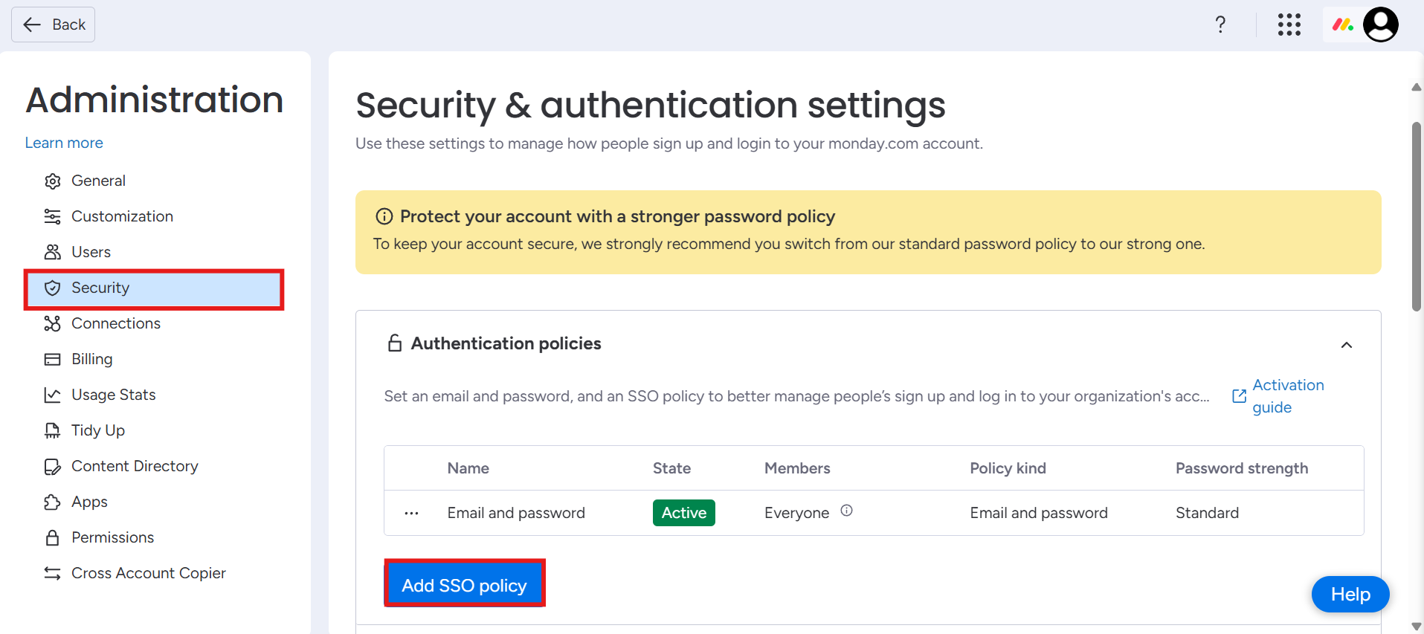Open the Learn more link
The image size is (1424, 634).
(63, 143)
